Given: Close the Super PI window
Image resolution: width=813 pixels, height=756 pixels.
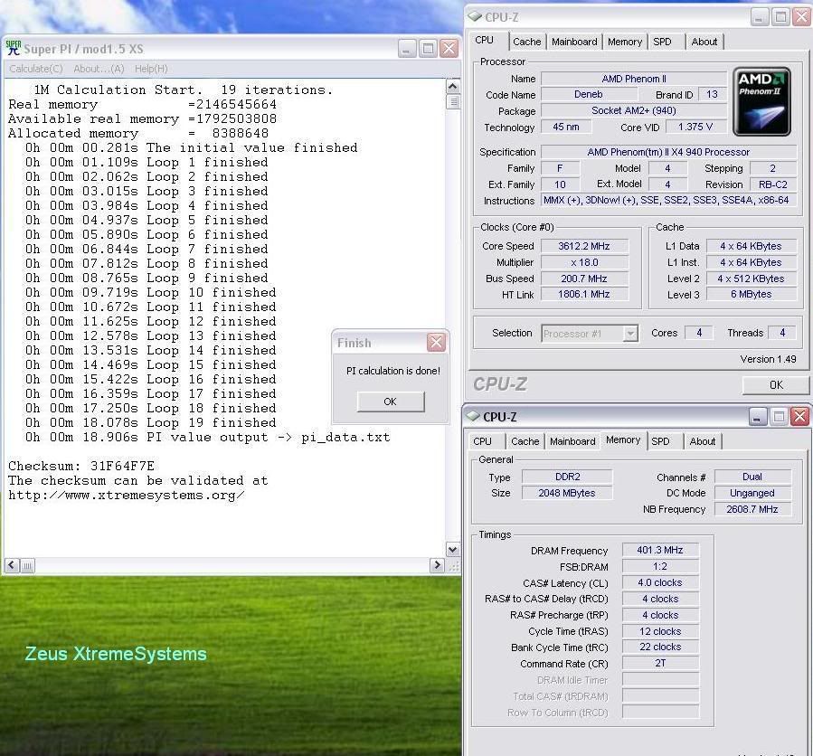Looking at the screenshot, I should (x=449, y=49).
